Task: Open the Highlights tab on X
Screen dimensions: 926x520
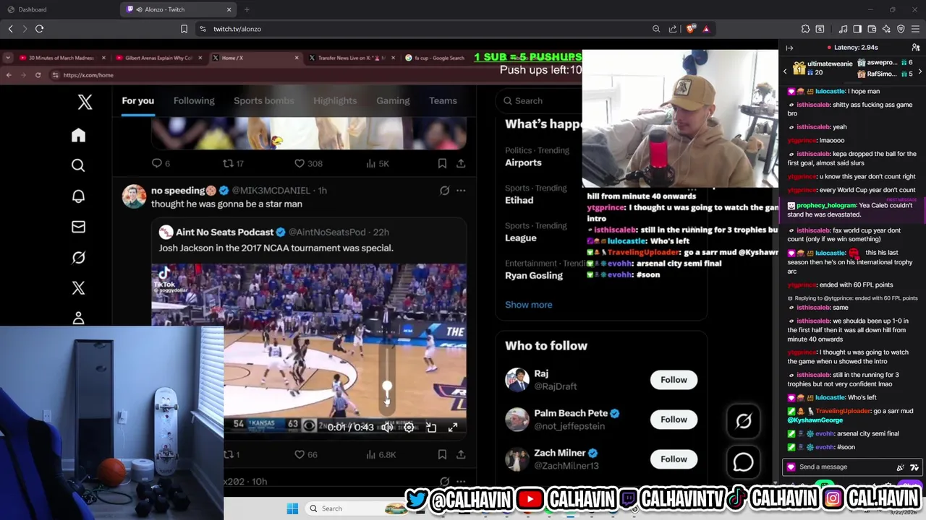Action: click(335, 100)
